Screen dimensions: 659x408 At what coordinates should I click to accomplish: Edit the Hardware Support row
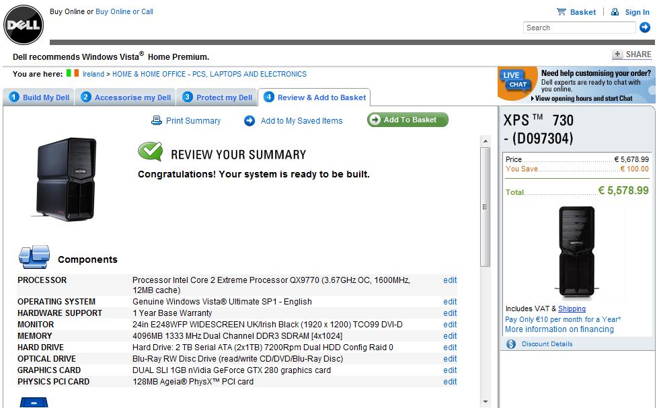click(x=450, y=313)
